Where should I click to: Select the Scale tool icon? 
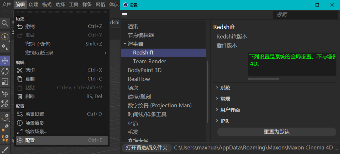click(x=5, y=82)
